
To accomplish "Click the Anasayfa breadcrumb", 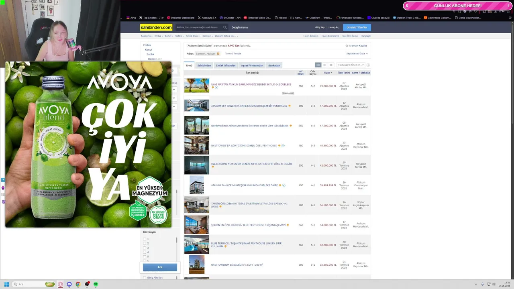I will tap(146, 36).
